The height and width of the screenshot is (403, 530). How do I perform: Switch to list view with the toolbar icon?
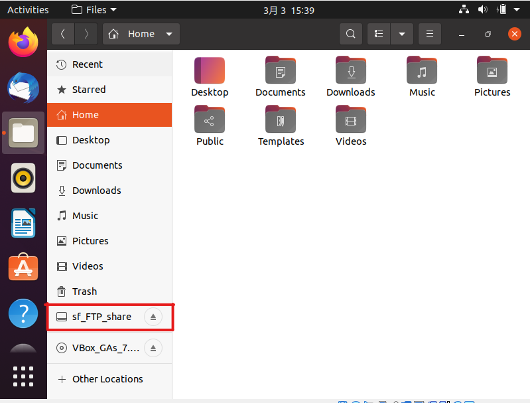point(379,34)
